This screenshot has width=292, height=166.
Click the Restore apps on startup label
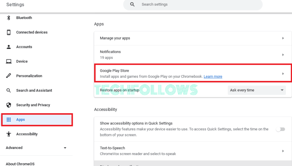(x=120, y=90)
